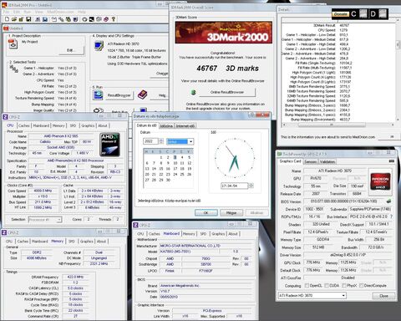The width and height of the screenshot is (401, 321).
Task: Click the question mark help icon in 3DMark toolbar
Action: pos(114,19)
